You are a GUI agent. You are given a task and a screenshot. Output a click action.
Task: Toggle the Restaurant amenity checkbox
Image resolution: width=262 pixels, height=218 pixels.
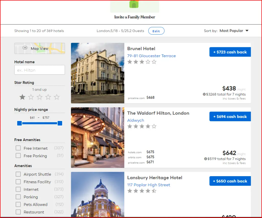pos(18,212)
